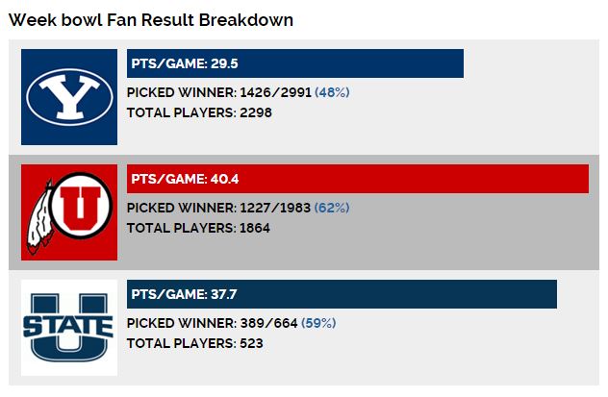Click the Utah Utes logo

pyautogui.click(x=69, y=212)
